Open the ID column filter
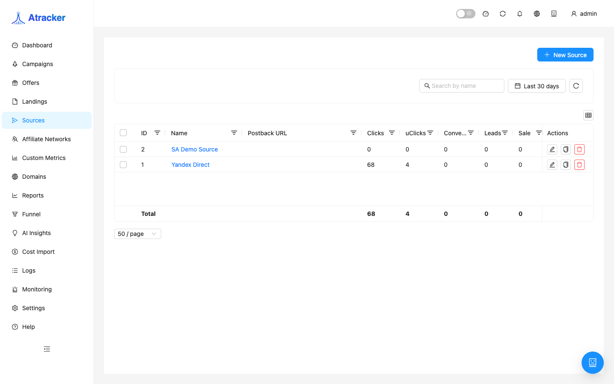The height and width of the screenshot is (384, 614). click(x=157, y=133)
